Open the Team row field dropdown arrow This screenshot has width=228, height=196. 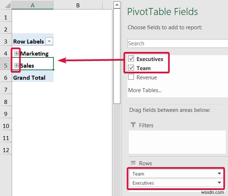[x=219, y=173]
